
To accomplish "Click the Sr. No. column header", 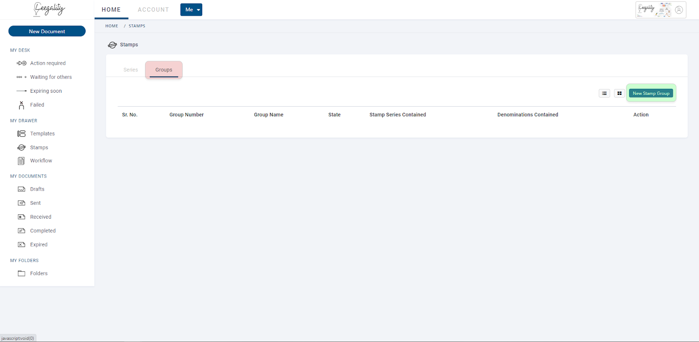I will (x=130, y=115).
